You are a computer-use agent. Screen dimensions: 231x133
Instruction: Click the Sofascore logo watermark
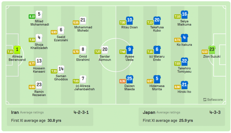(x=213, y=100)
